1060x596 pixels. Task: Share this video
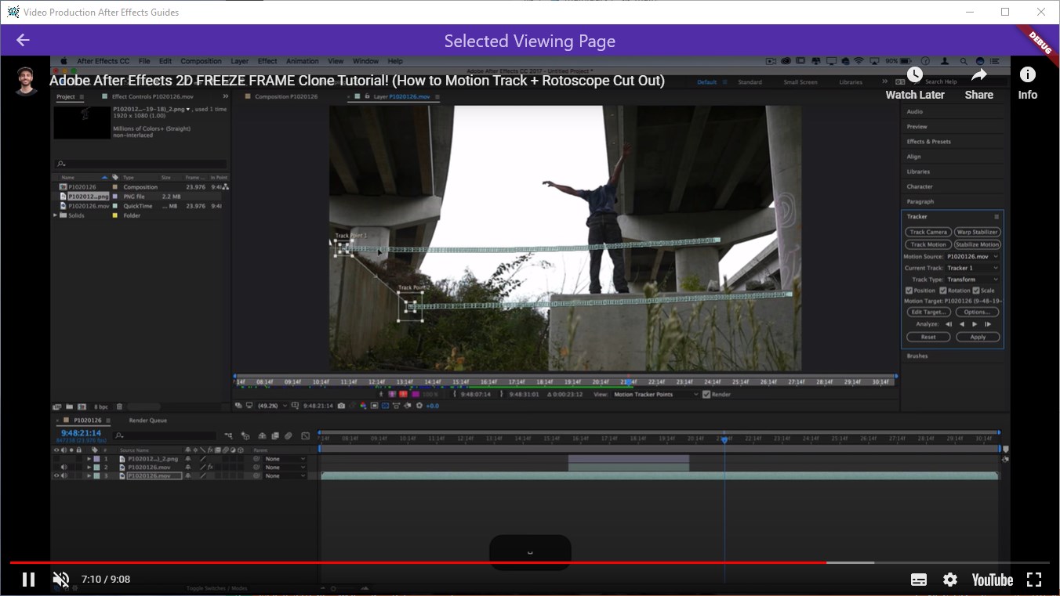tap(979, 84)
